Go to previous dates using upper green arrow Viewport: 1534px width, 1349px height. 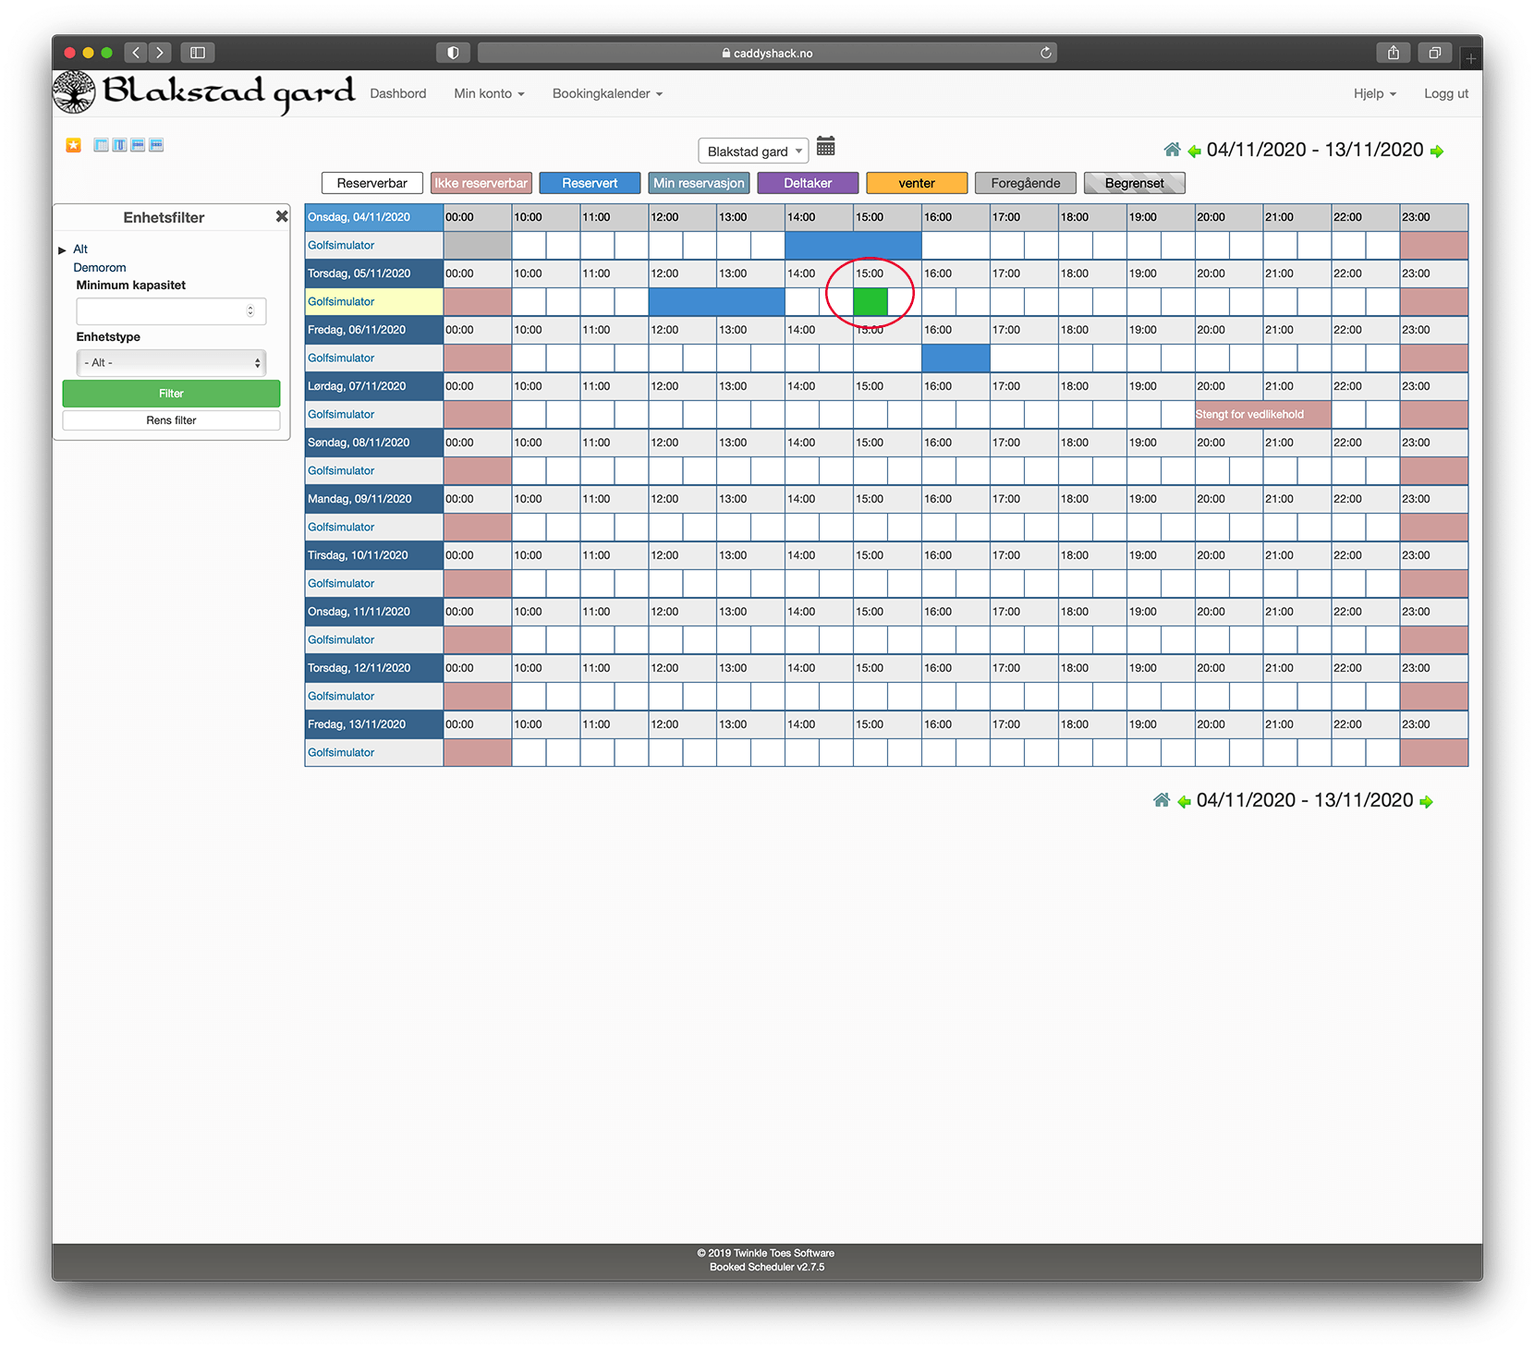tap(1194, 151)
